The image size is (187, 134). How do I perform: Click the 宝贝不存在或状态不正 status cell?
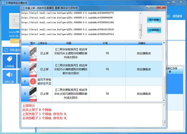coord(45,82)
